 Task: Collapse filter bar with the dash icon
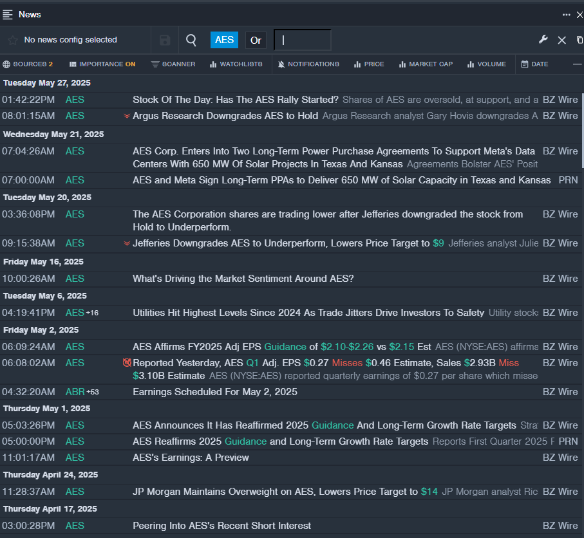[x=577, y=64]
